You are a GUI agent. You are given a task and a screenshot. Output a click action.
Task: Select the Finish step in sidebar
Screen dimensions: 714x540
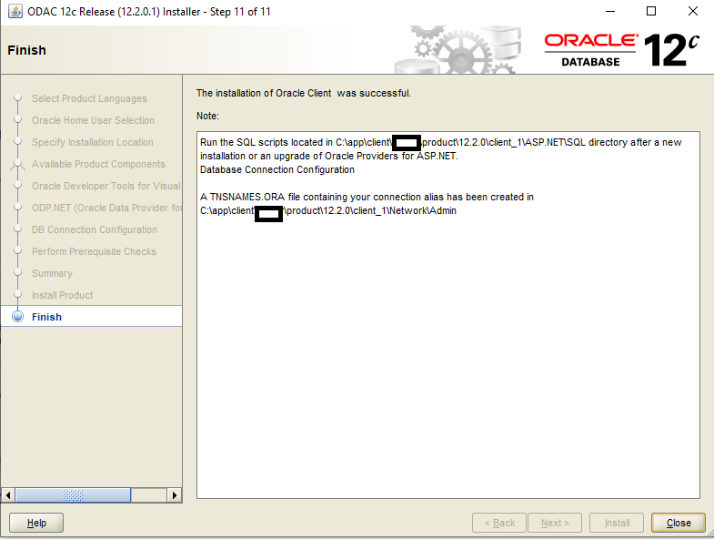pyautogui.click(x=91, y=317)
